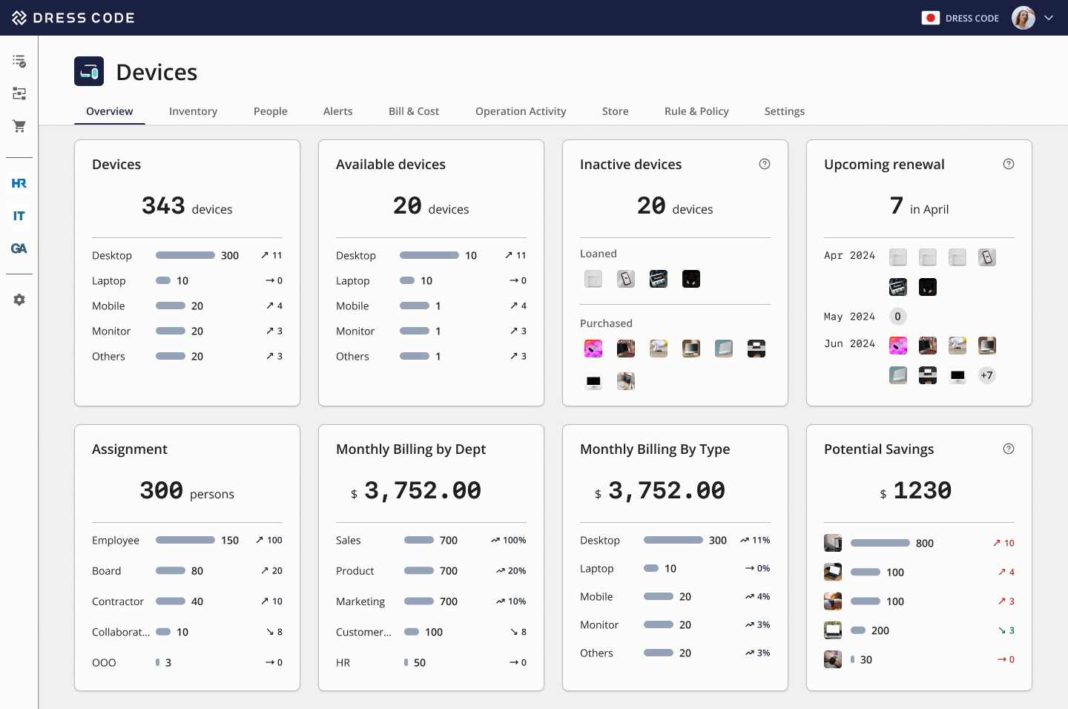1068x709 pixels.
Task: Open the settings gear at the sidebar bottom
Action: click(x=19, y=300)
